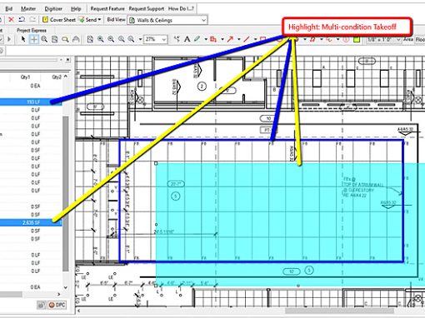Select the text annotation A tool
Viewport: 425px width, 318px height.
point(187,39)
